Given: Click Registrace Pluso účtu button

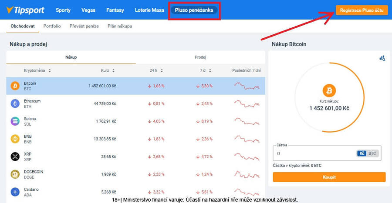Looking at the screenshot, I should (x=362, y=10).
